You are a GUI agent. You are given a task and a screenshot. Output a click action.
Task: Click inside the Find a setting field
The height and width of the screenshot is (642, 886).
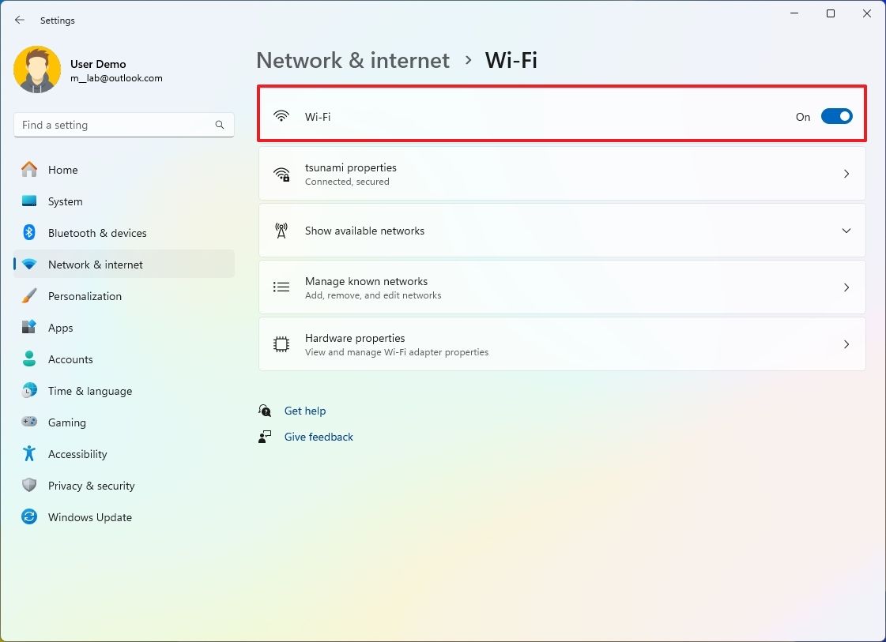123,125
